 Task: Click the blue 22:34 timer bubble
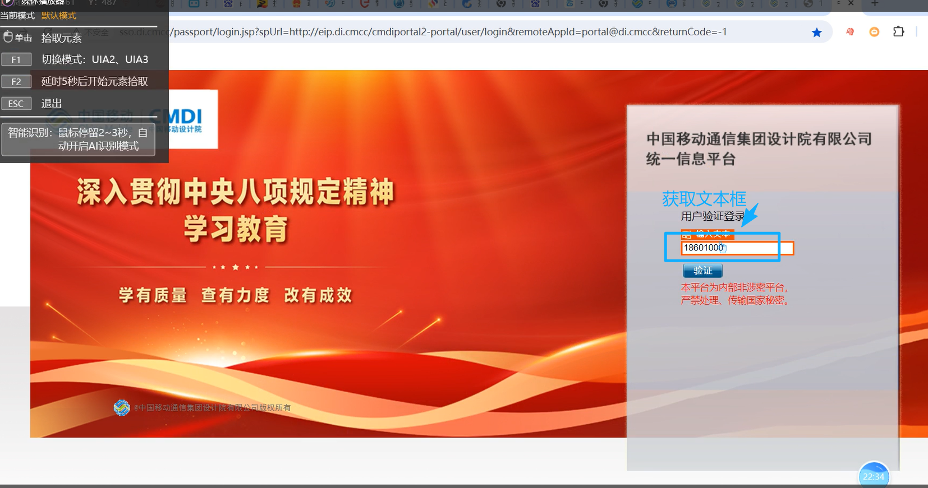point(874,475)
